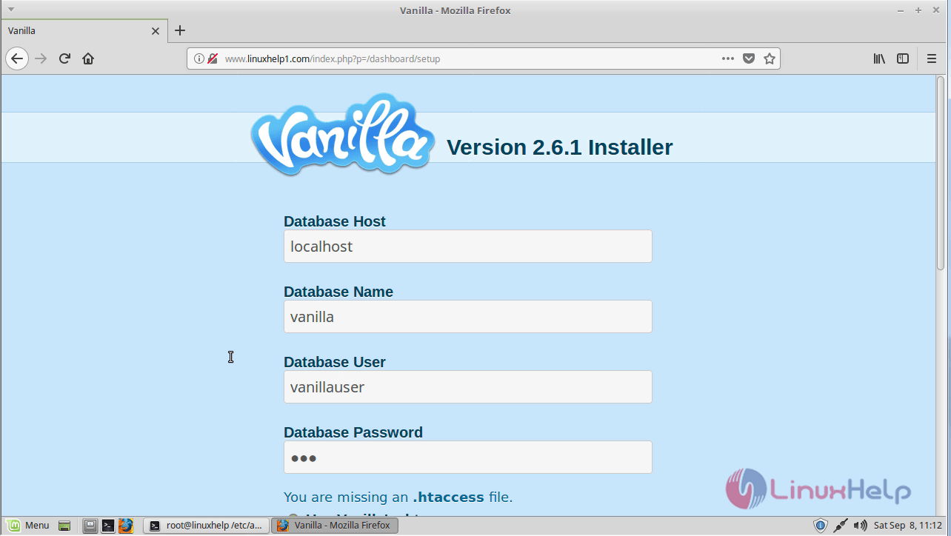Image resolution: width=951 pixels, height=536 pixels.
Task: Click the page vertical scrollbar
Action: coord(941,172)
